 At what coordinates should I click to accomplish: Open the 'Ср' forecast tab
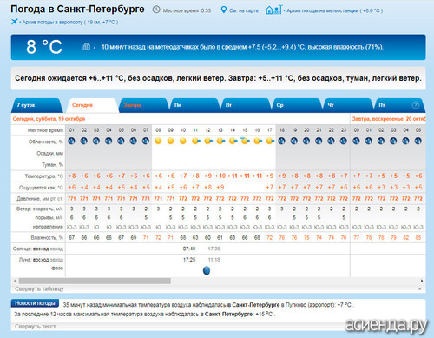tap(297, 105)
